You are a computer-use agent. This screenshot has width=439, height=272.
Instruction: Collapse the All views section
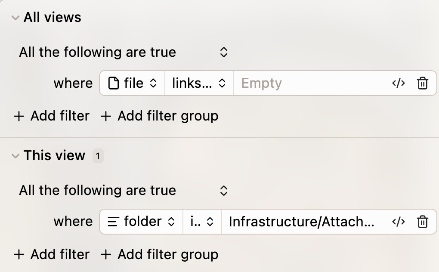click(x=15, y=18)
